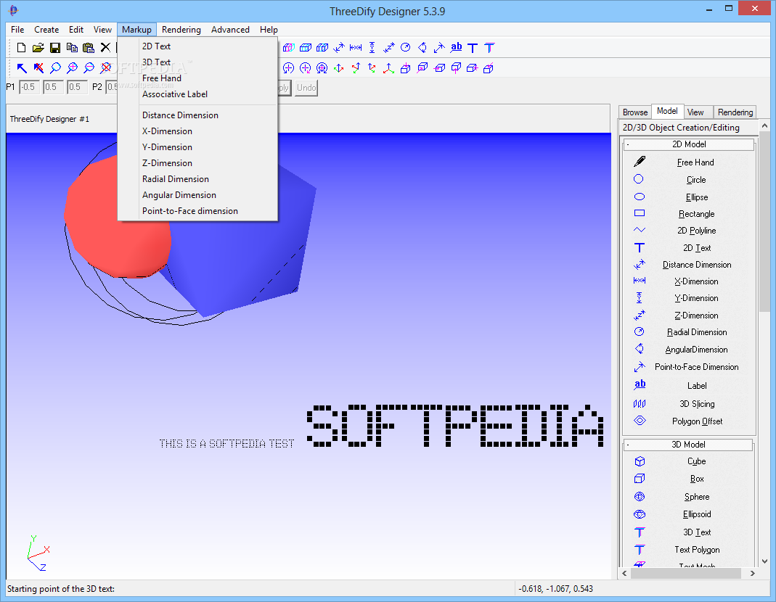Click the blue T 2D Text toolbar icon

tap(473, 47)
